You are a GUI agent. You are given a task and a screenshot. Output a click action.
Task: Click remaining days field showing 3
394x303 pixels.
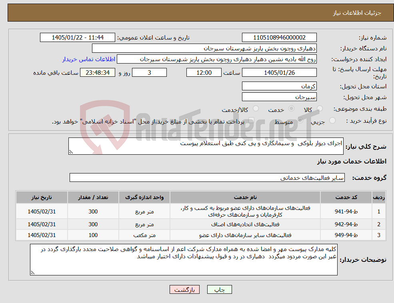pyautogui.click(x=149, y=72)
